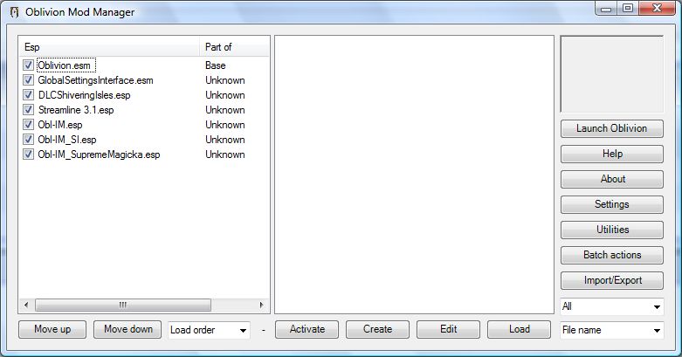Click the Create button
This screenshot has width=682, height=357.
(377, 329)
